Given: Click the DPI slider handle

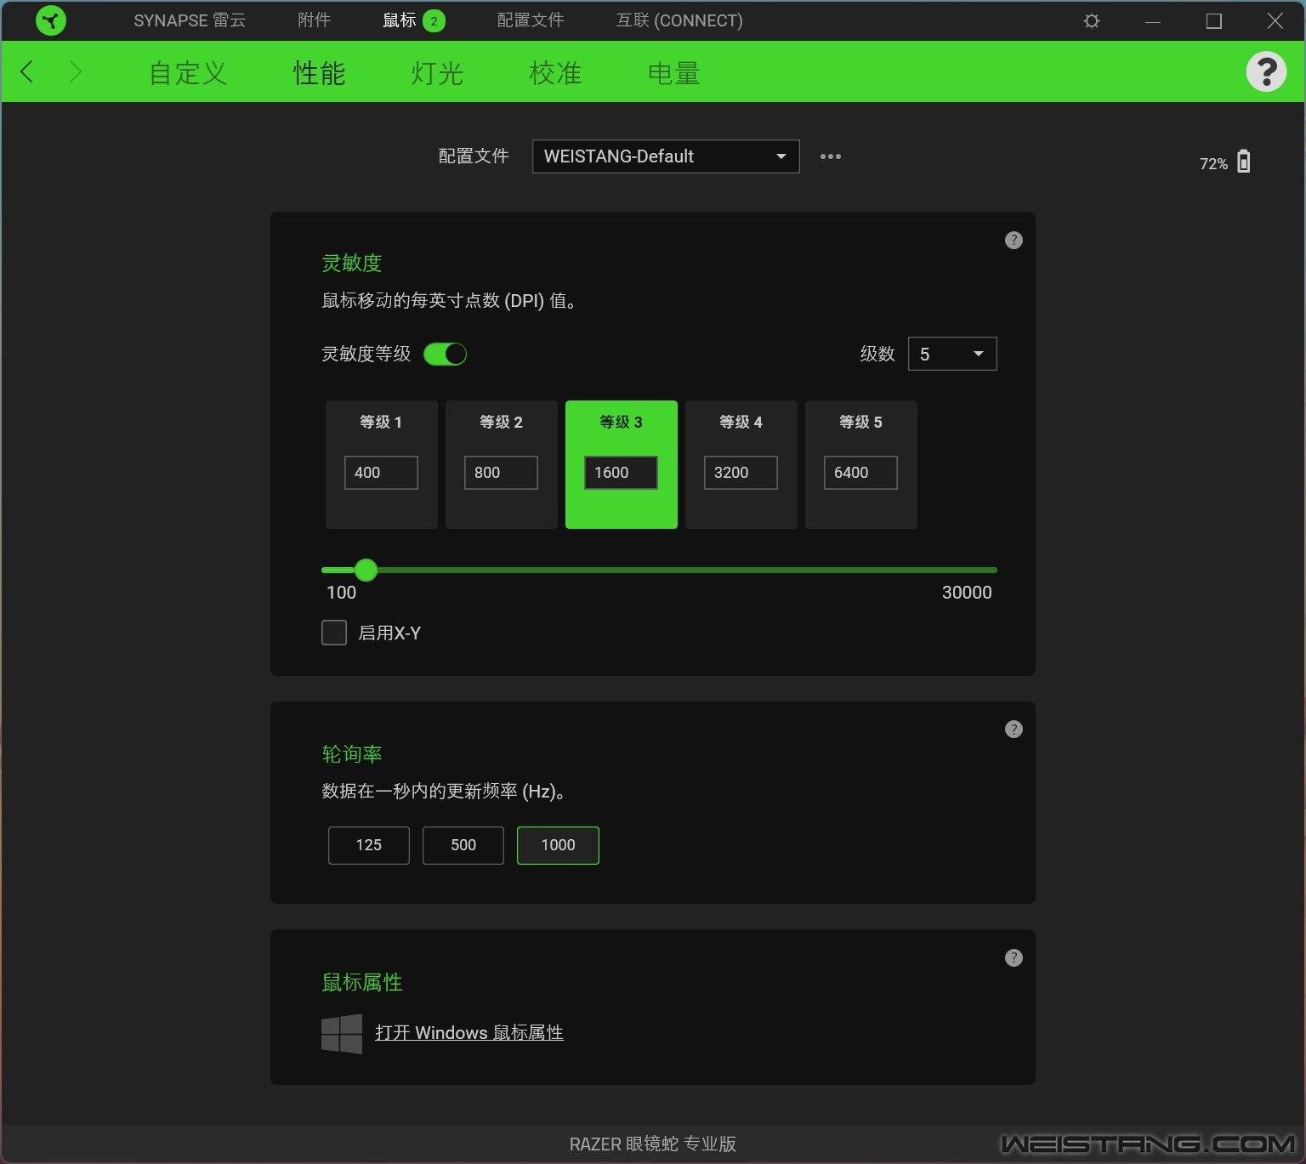Looking at the screenshot, I should (x=366, y=570).
